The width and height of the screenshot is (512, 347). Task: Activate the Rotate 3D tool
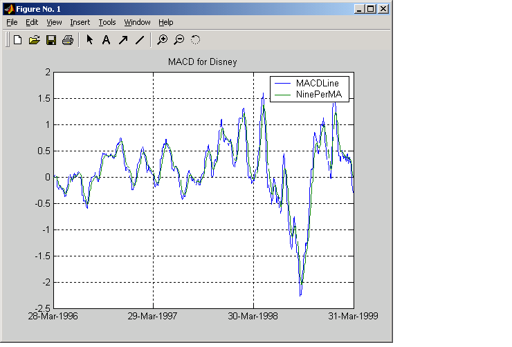tap(195, 40)
